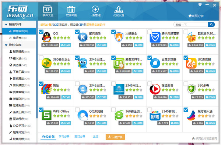Click the 2345网址 icon
This screenshot has width=221, height=145.
pyautogui.click(x=119, y=89)
